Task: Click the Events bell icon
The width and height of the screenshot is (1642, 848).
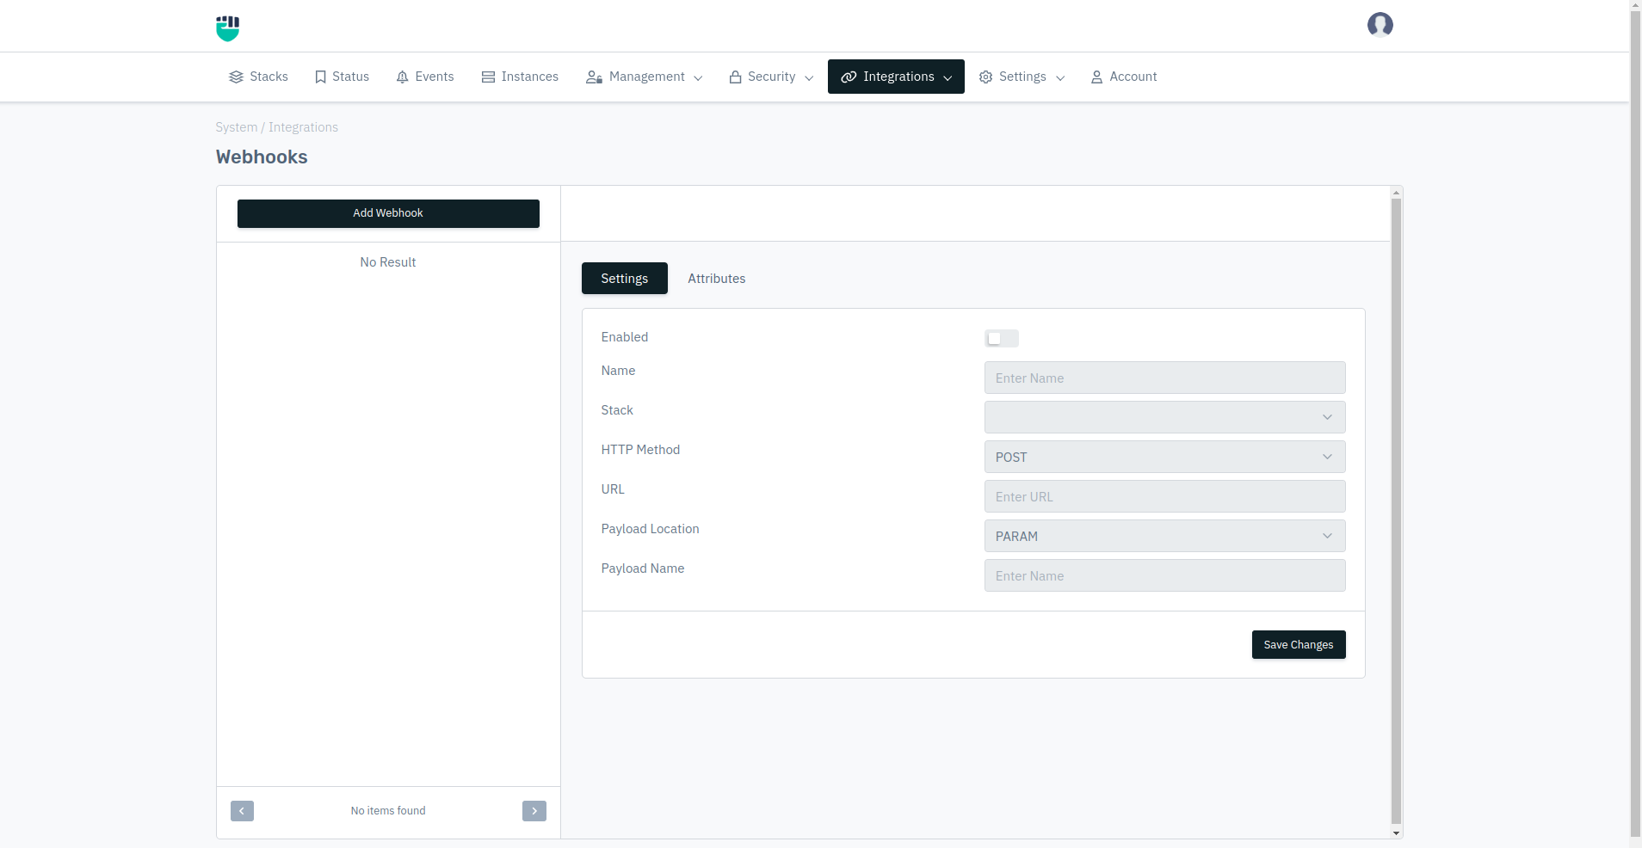Action: pyautogui.click(x=402, y=77)
